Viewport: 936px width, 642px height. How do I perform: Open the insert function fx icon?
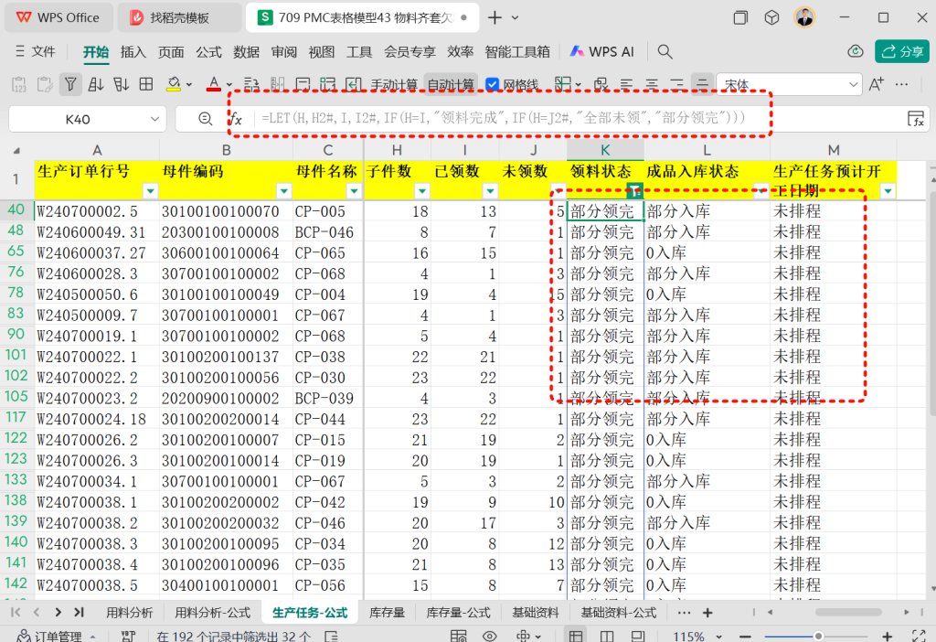[237, 119]
